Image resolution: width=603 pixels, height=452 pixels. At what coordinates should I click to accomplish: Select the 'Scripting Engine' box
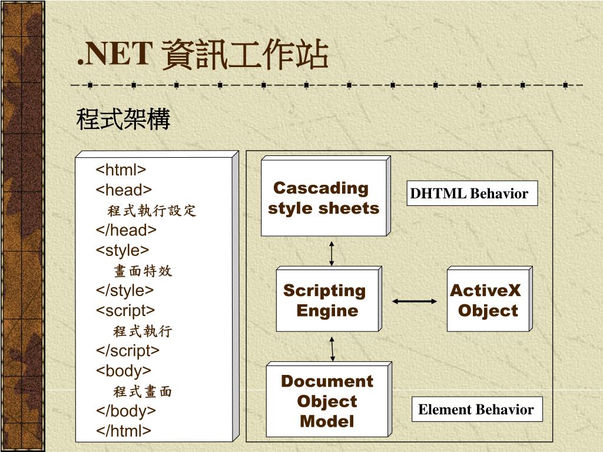coord(329,299)
